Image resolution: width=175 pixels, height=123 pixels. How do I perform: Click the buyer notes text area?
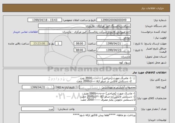pos(77,118)
